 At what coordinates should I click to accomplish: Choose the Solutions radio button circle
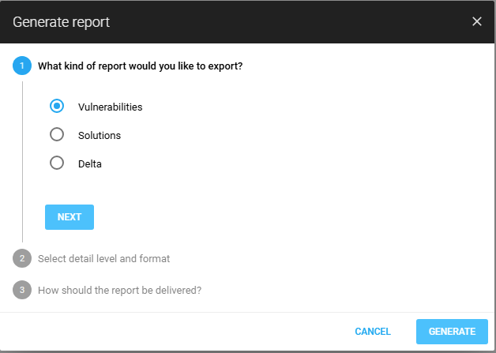(57, 135)
